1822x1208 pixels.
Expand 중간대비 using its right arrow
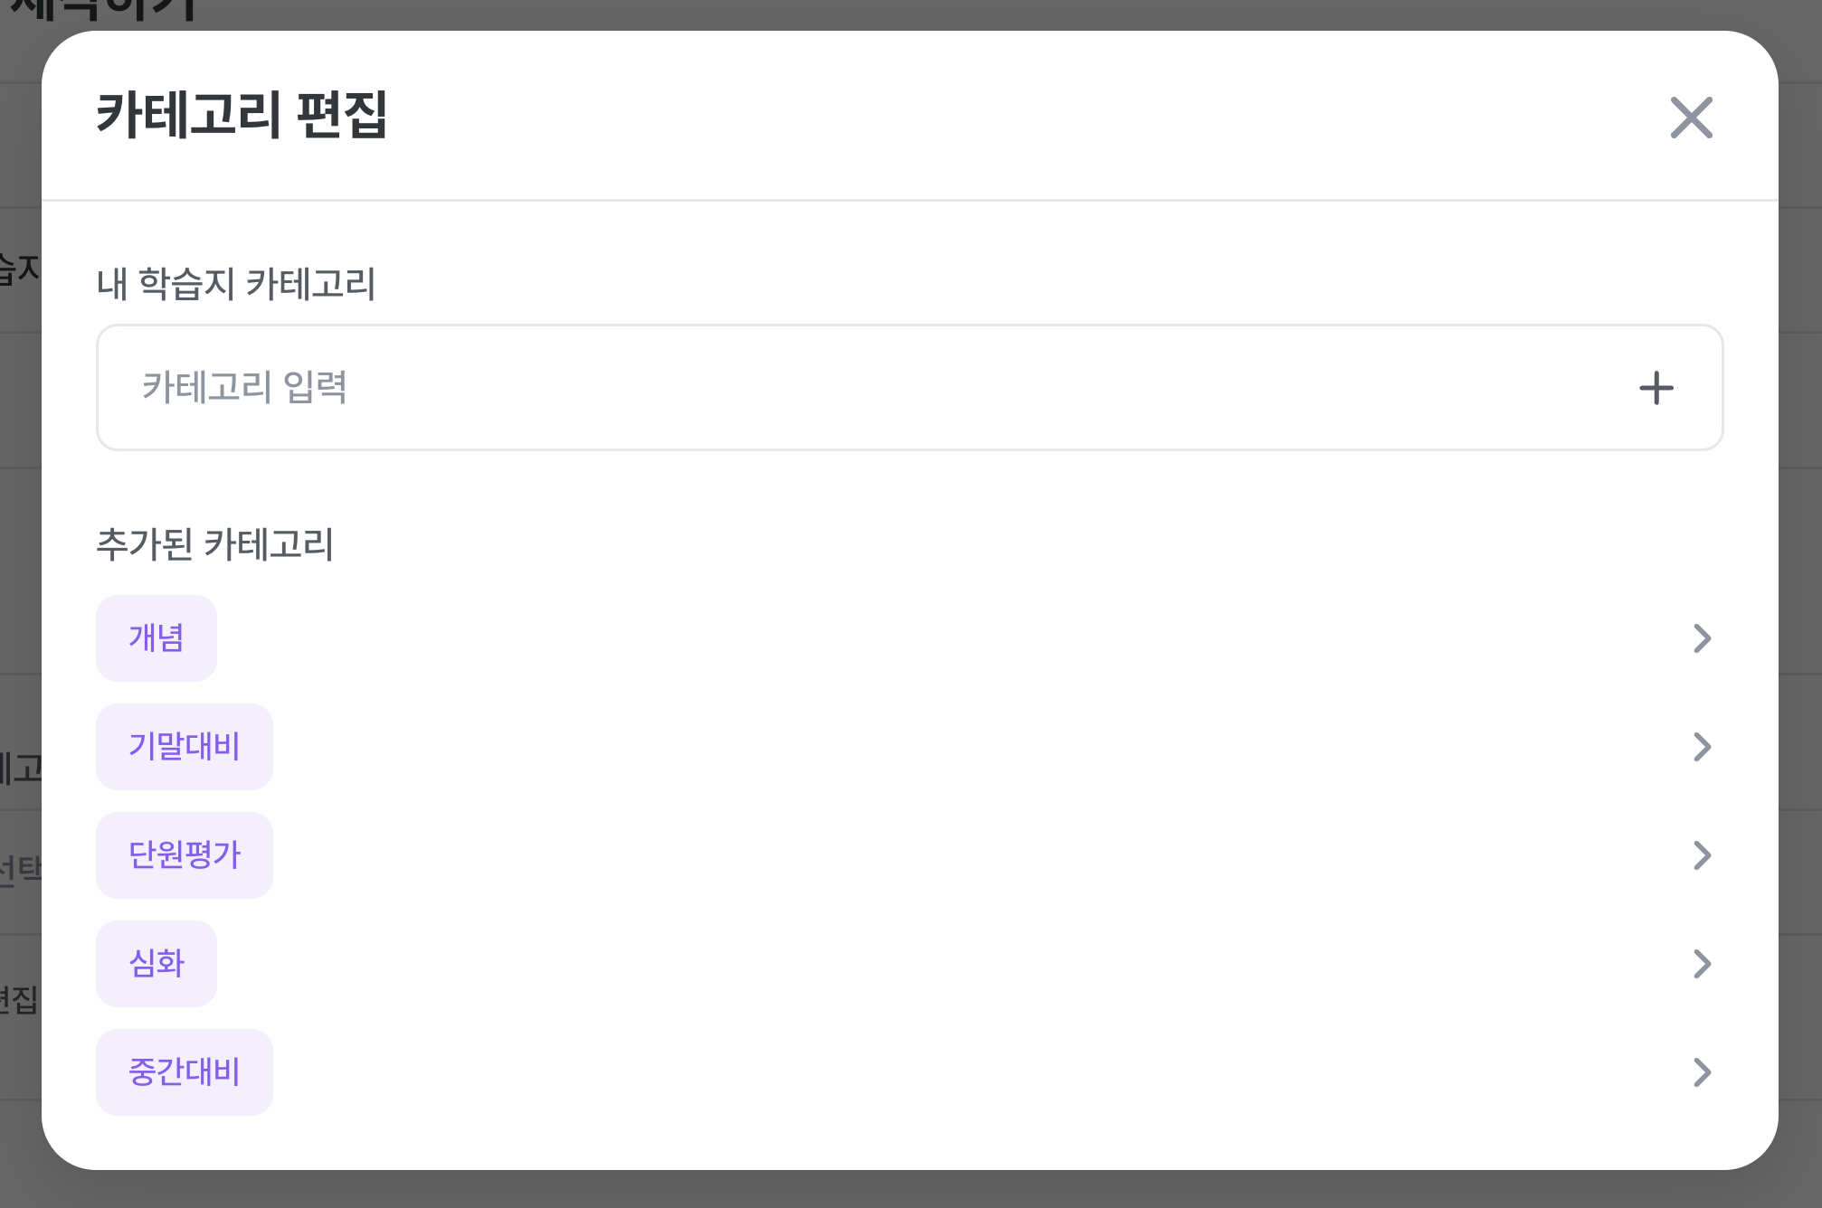pos(1702,1072)
